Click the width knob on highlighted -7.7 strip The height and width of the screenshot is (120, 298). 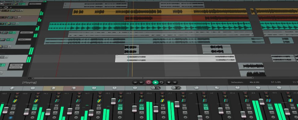pyautogui.click(x=179, y=88)
